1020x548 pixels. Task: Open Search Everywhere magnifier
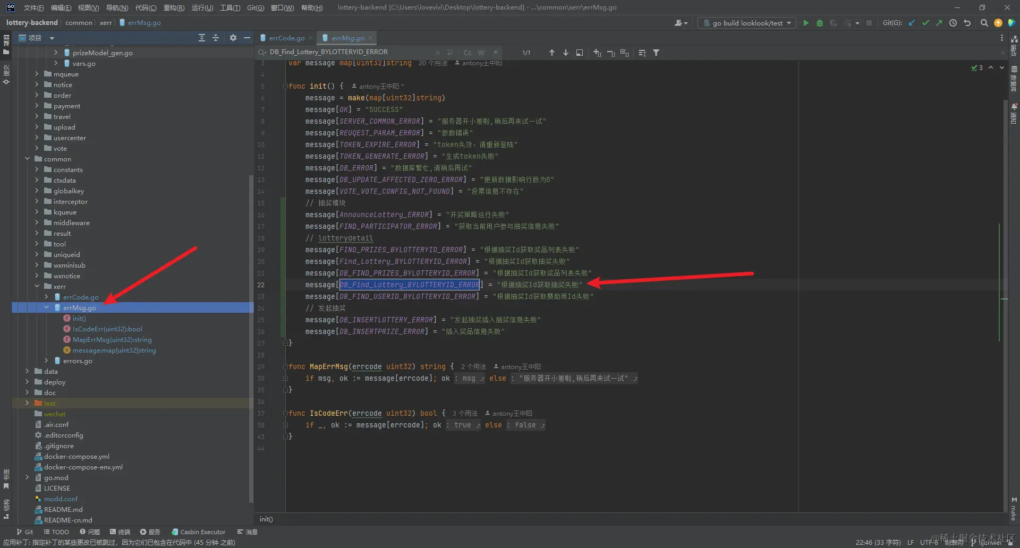(984, 23)
